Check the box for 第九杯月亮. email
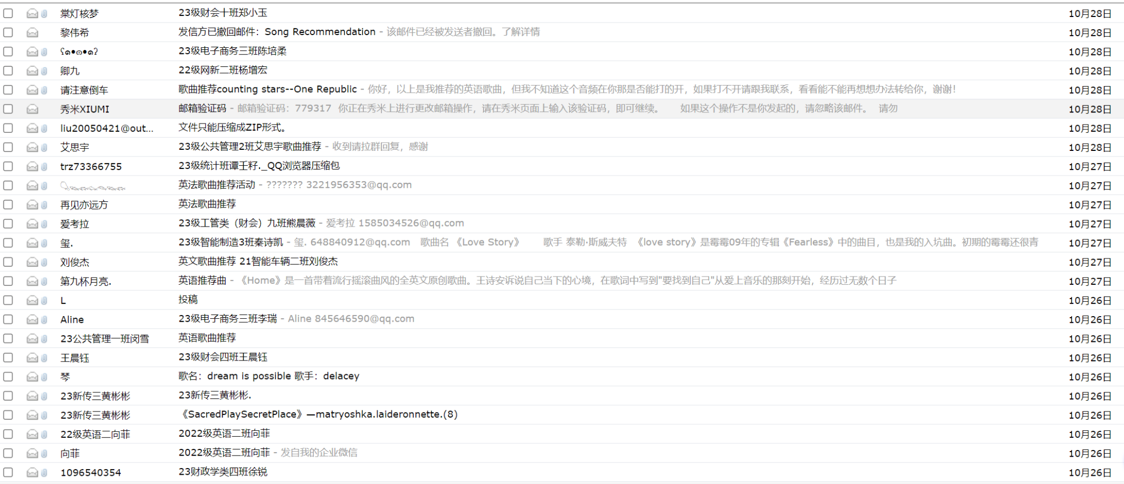 coord(8,282)
